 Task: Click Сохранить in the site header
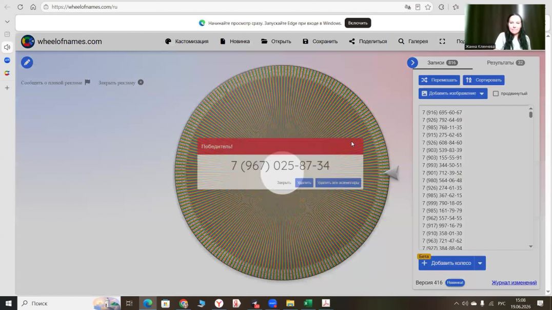[320, 42]
